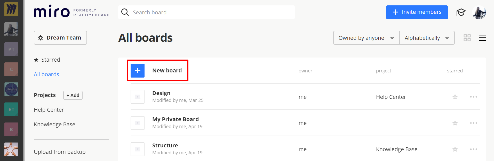Click the Miro logo in the sidebar
494x161 pixels.
coord(11,9)
